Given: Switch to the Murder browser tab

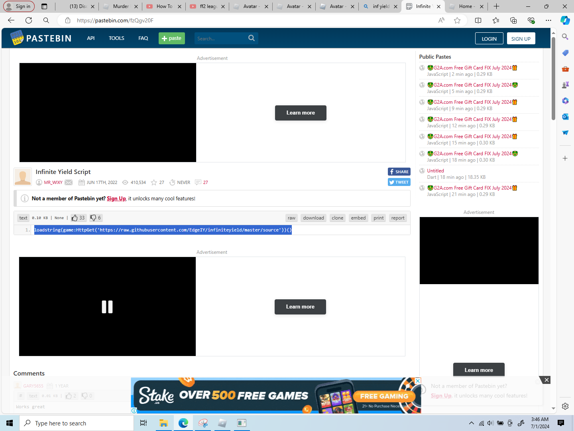Looking at the screenshot, I should [120, 6].
